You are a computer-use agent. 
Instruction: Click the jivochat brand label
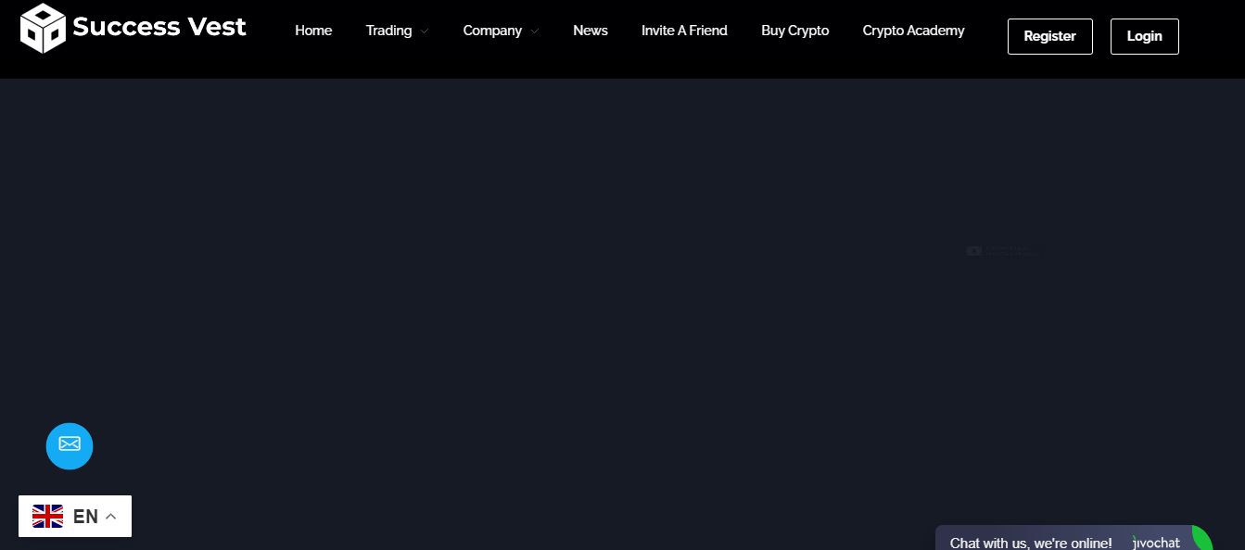[x=1157, y=544]
